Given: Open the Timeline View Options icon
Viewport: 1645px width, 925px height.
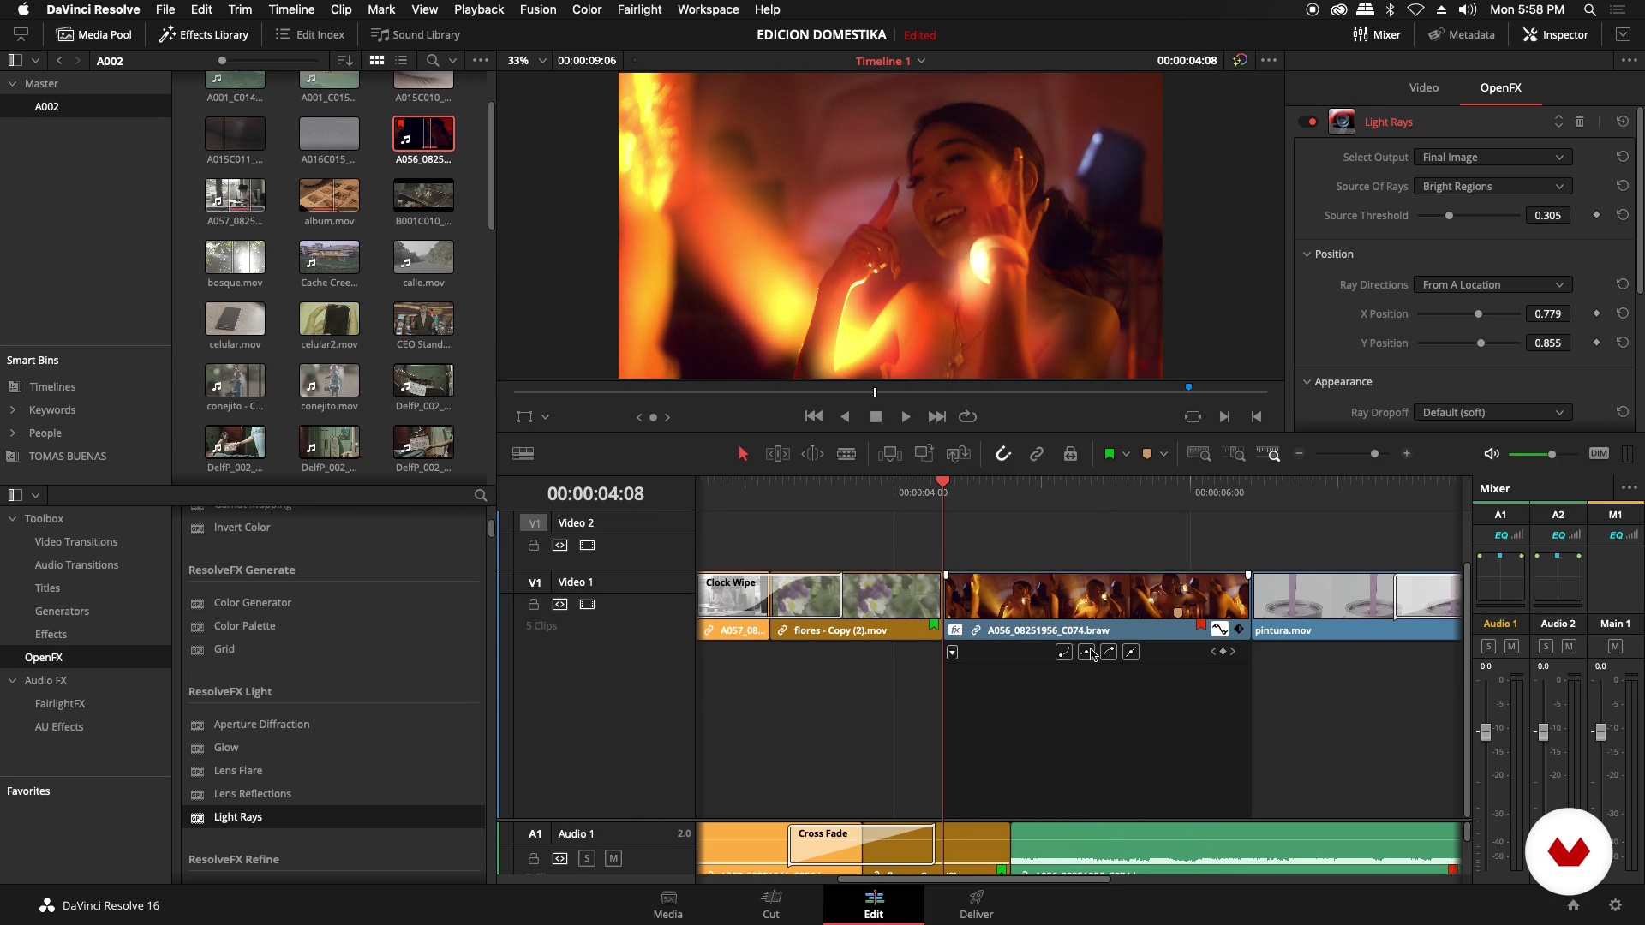Looking at the screenshot, I should pyautogui.click(x=523, y=454).
